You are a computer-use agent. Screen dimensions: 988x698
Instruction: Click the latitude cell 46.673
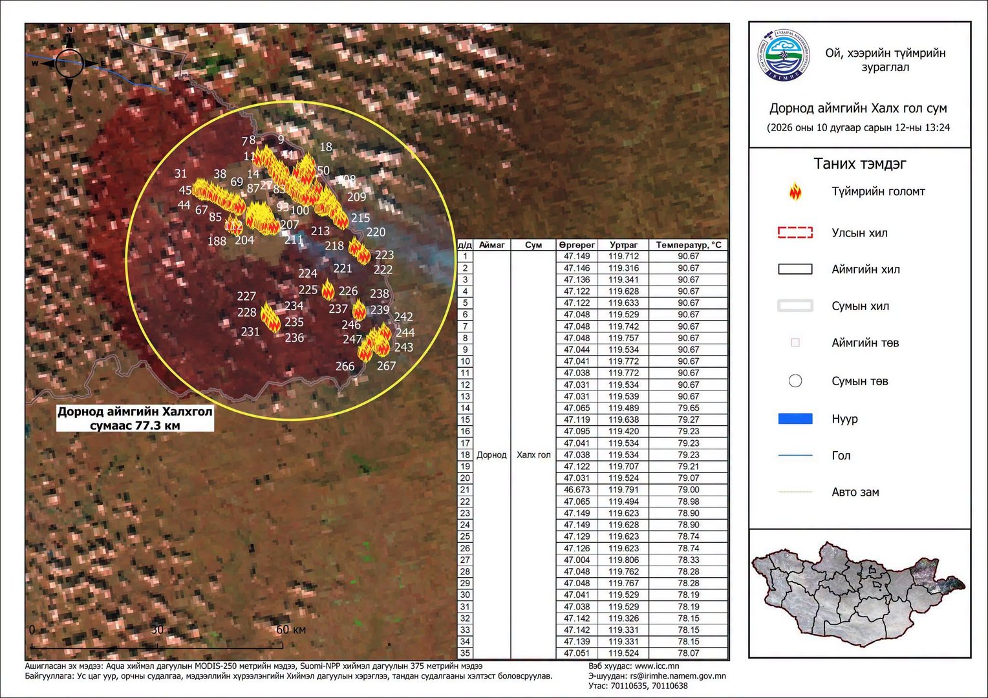tap(577, 490)
